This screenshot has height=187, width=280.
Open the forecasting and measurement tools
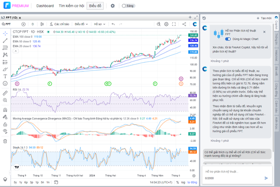click(5, 62)
